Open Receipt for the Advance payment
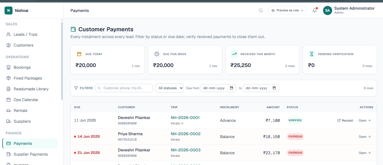The image size is (383, 165). point(345,120)
